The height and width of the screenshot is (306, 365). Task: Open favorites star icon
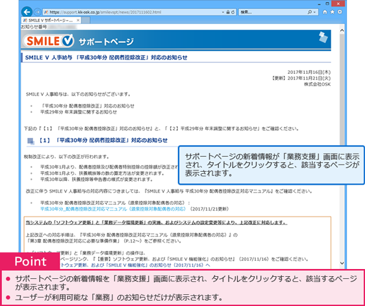coord(333,12)
